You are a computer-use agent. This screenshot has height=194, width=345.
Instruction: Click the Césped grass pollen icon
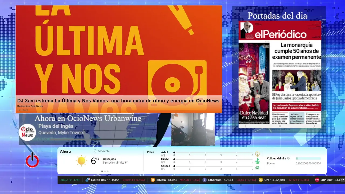[x=257, y=168]
